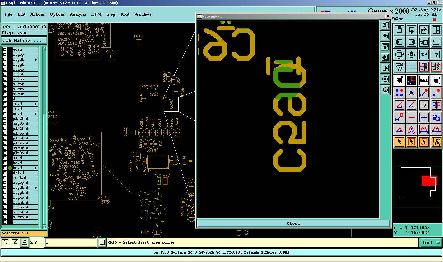The height and width of the screenshot is (262, 443).
Task: Select the plain arrow pointer tool
Action: click(x=399, y=142)
